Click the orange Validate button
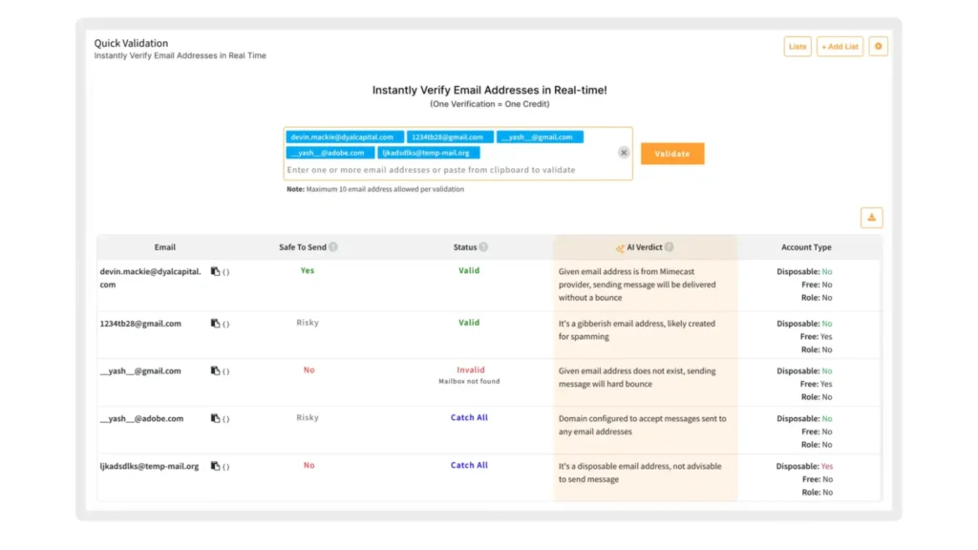 click(x=672, y=154)
